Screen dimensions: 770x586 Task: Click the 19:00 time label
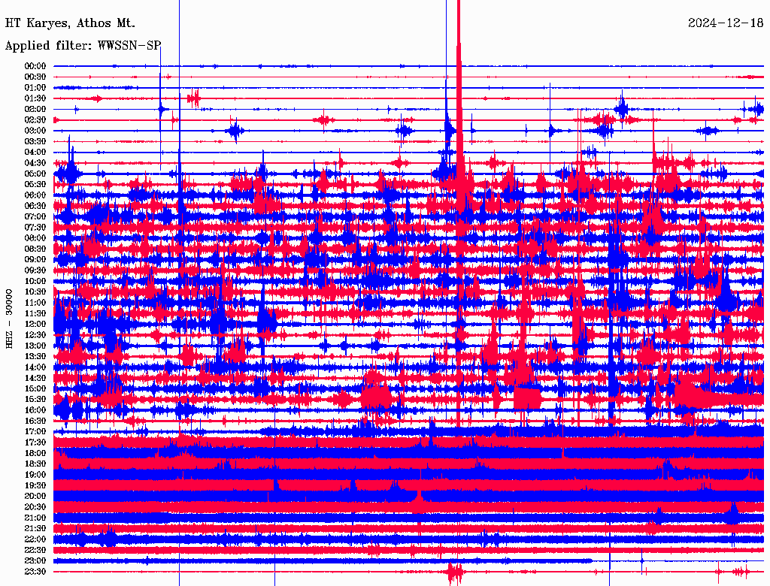35,475
